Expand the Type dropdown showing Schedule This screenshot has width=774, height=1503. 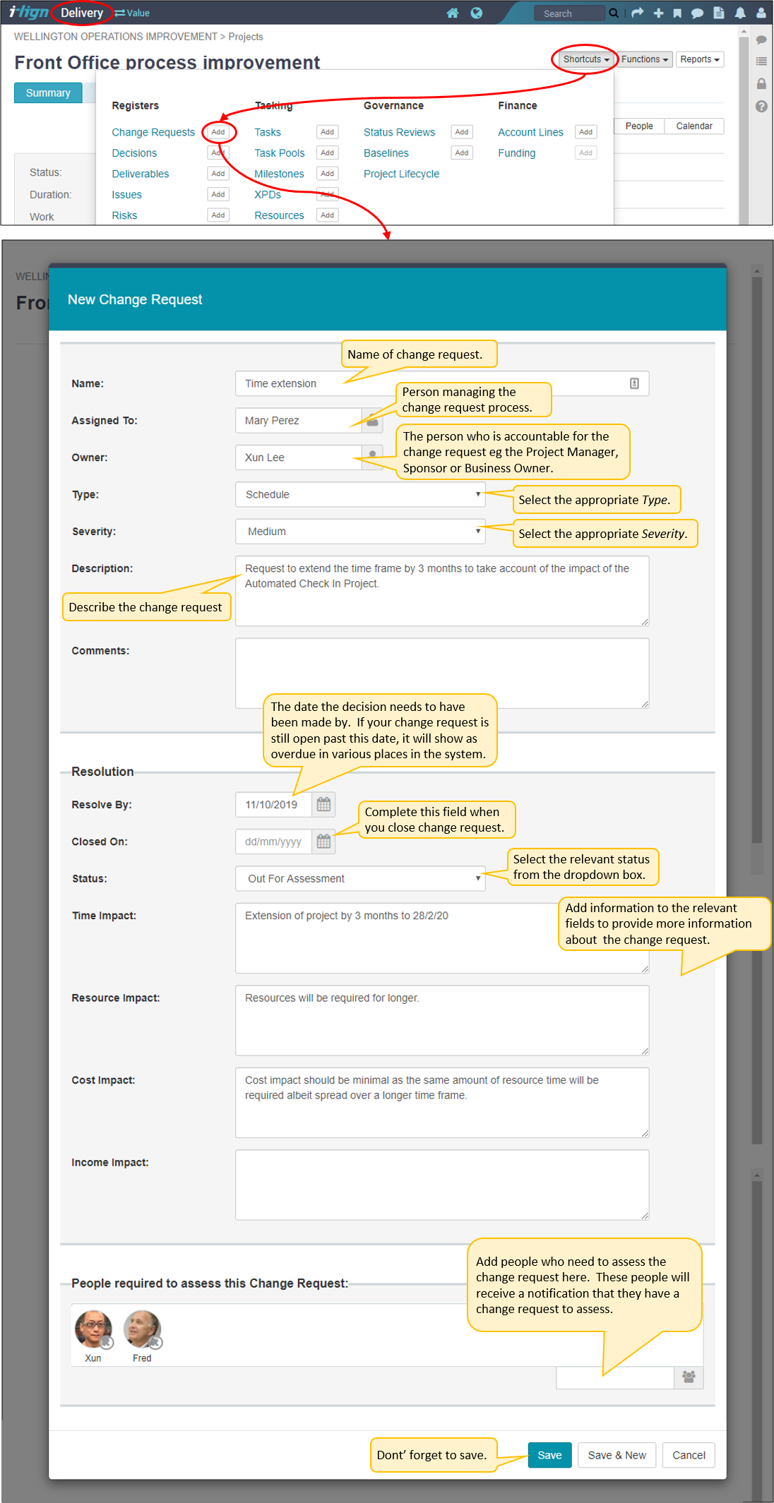click(360, 494)
